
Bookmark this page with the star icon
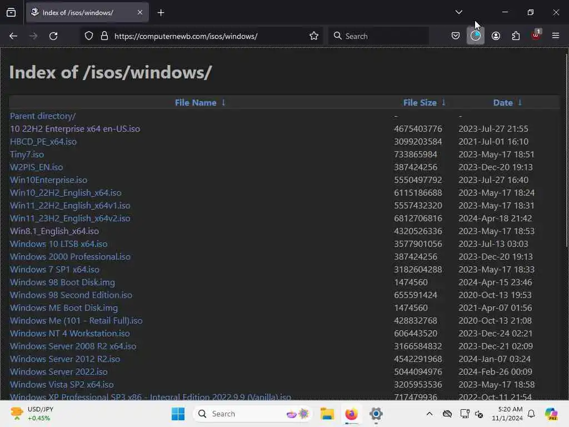pos(314,36)
